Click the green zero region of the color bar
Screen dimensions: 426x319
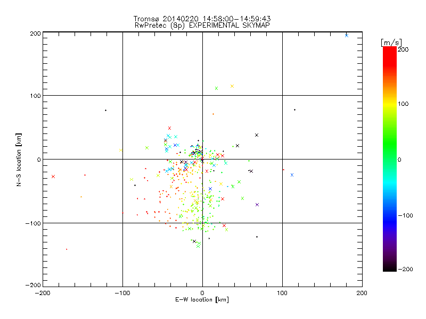point(390,159)
